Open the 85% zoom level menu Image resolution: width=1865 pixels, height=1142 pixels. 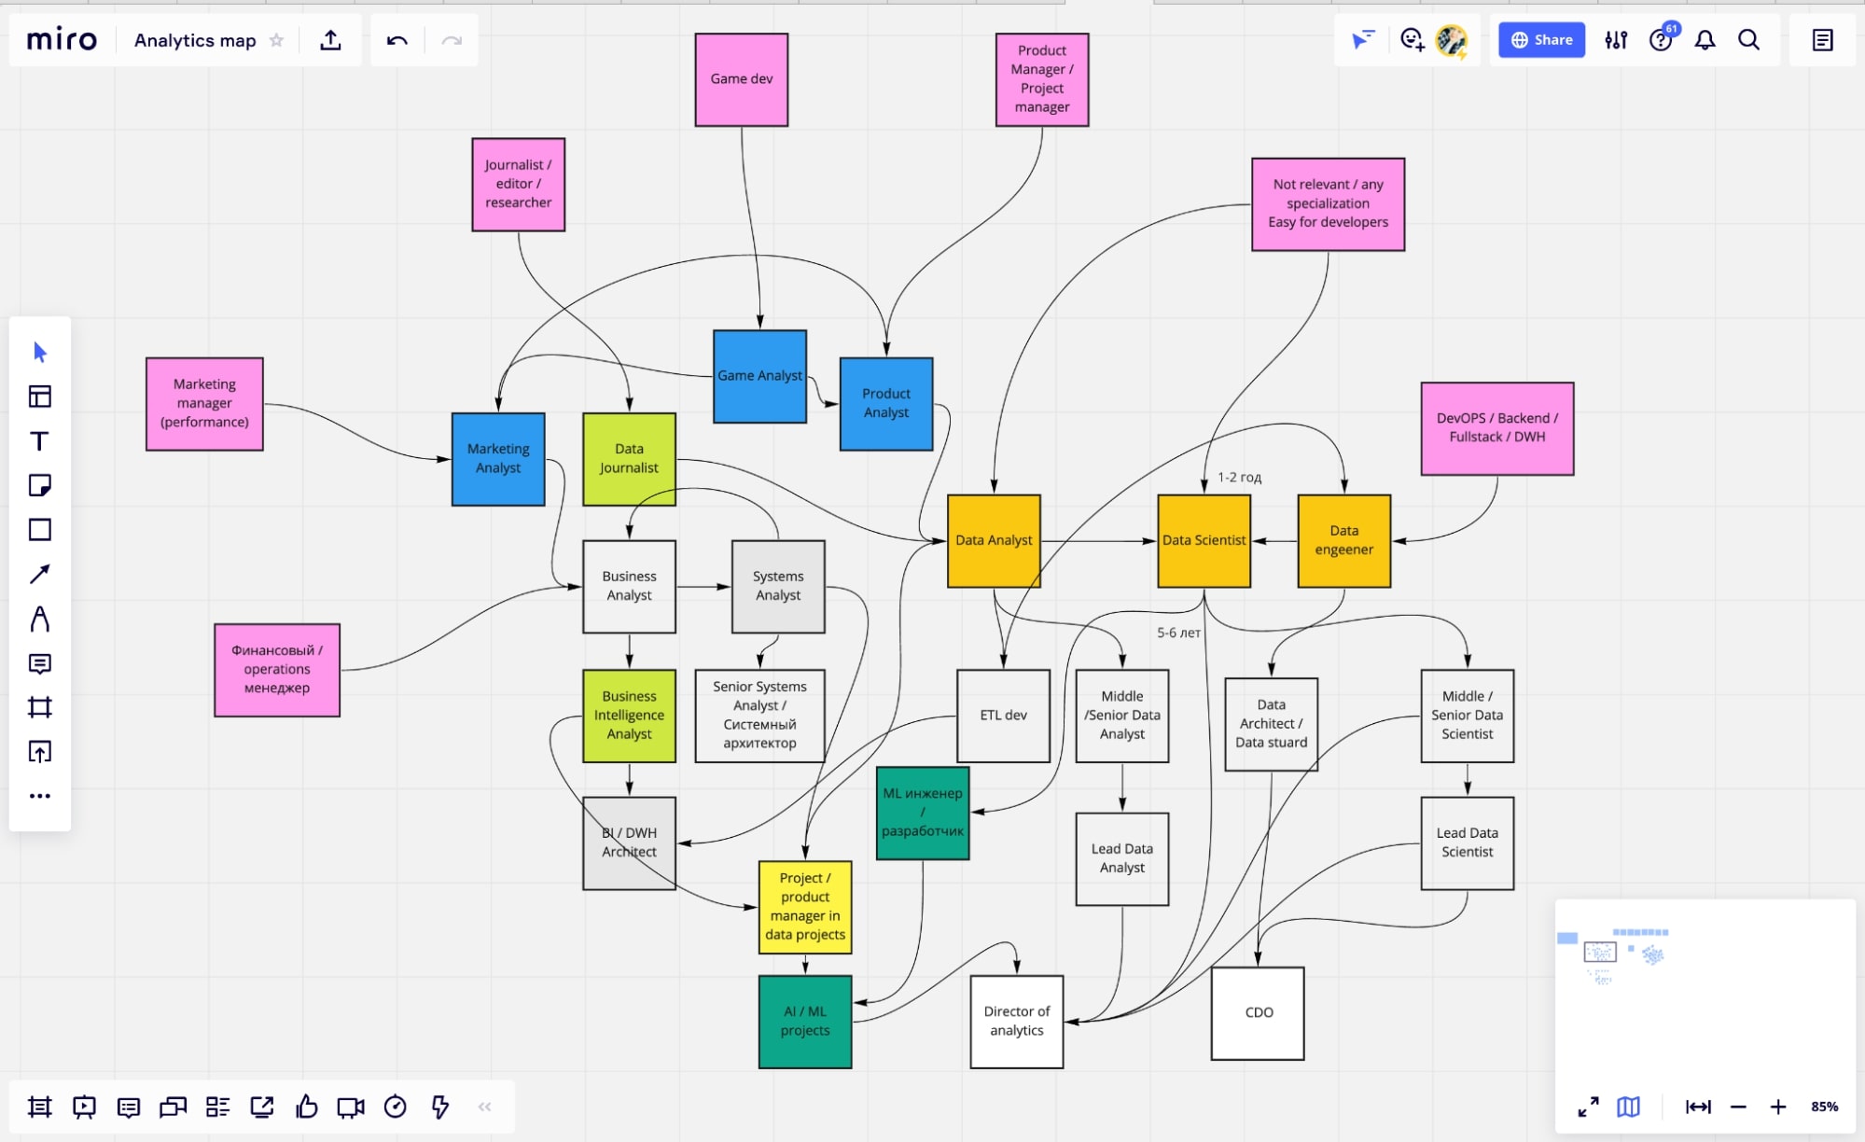click(1824, 1107)
